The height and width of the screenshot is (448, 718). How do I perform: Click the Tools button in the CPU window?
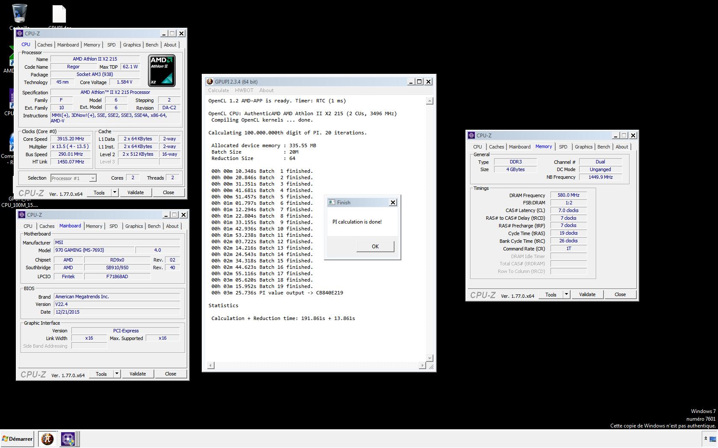click(x=99, y=192)
